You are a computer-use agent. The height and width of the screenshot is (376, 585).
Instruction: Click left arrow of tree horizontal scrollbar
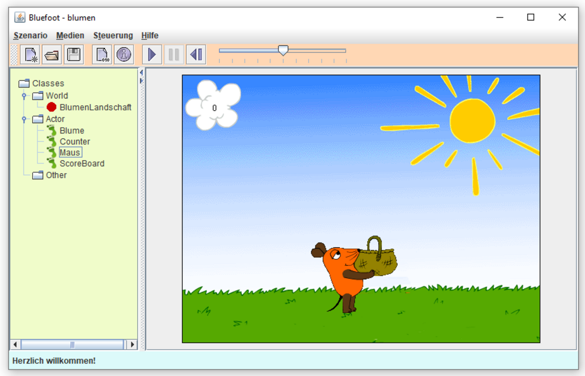16,344
